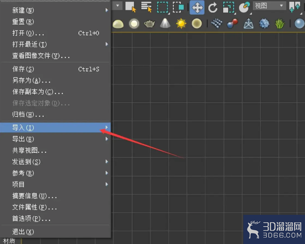Click 归档(H)... menu item
Screen dimensions: 305x244
(55, 115)
